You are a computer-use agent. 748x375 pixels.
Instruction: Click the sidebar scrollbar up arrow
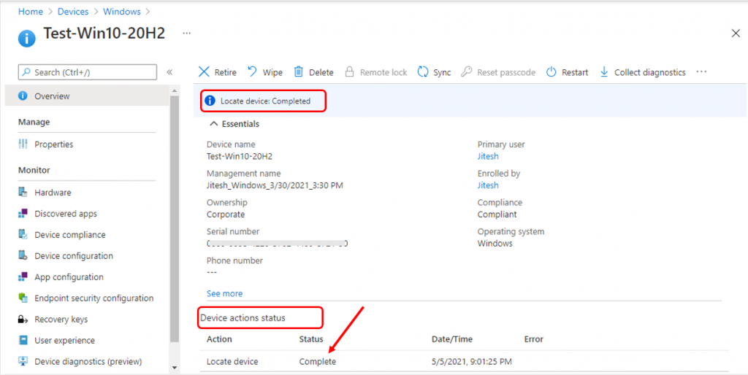click(x=174, y=90)
